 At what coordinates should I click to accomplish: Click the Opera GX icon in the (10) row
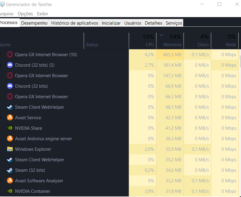pos(10,54)
